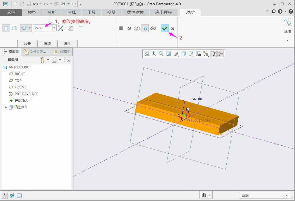Open the 选项 panel

click(47, 44)
